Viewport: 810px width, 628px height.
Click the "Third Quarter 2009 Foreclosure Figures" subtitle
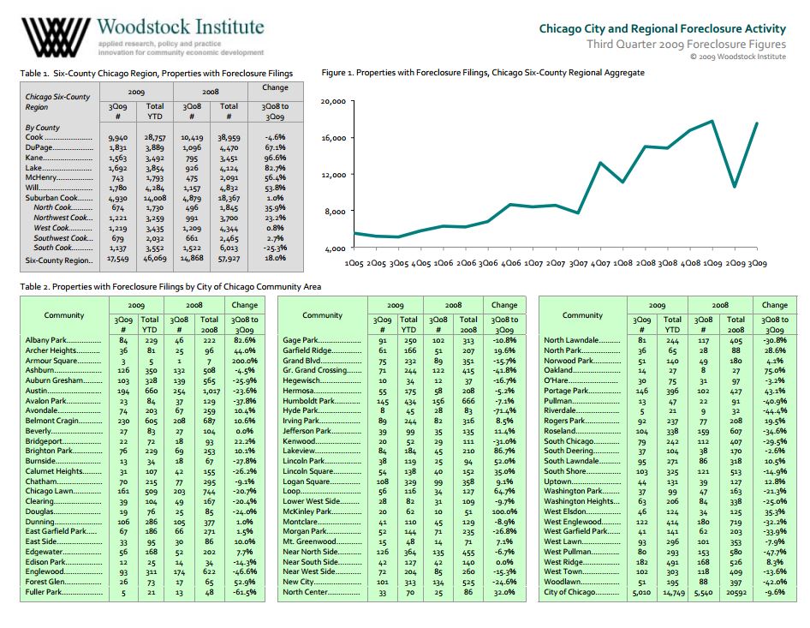coord(686,45)
